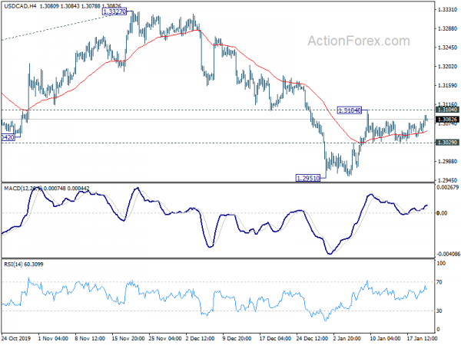Viewport: 461px width, 345px height.
Task: Click the USDCAD,H4 chart title
Action: tap(20, 5)
